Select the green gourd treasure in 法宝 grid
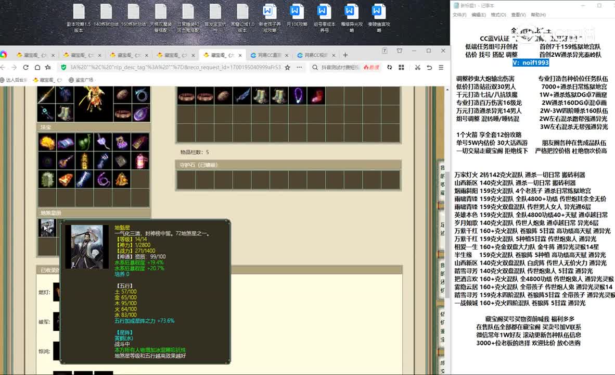Screen dimensions: 615x375 tap(84, 142)
